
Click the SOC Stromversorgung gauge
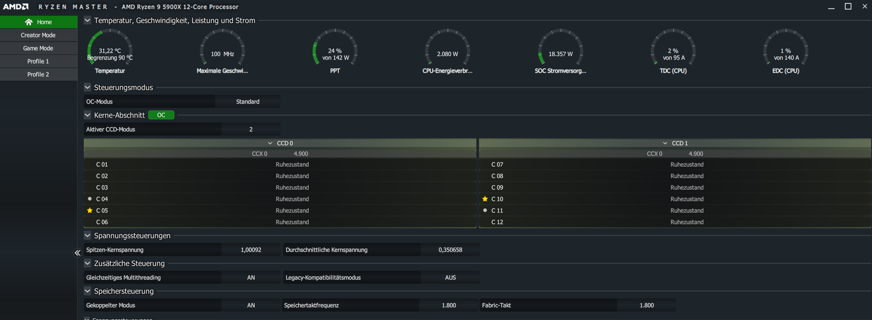[560, 51]
